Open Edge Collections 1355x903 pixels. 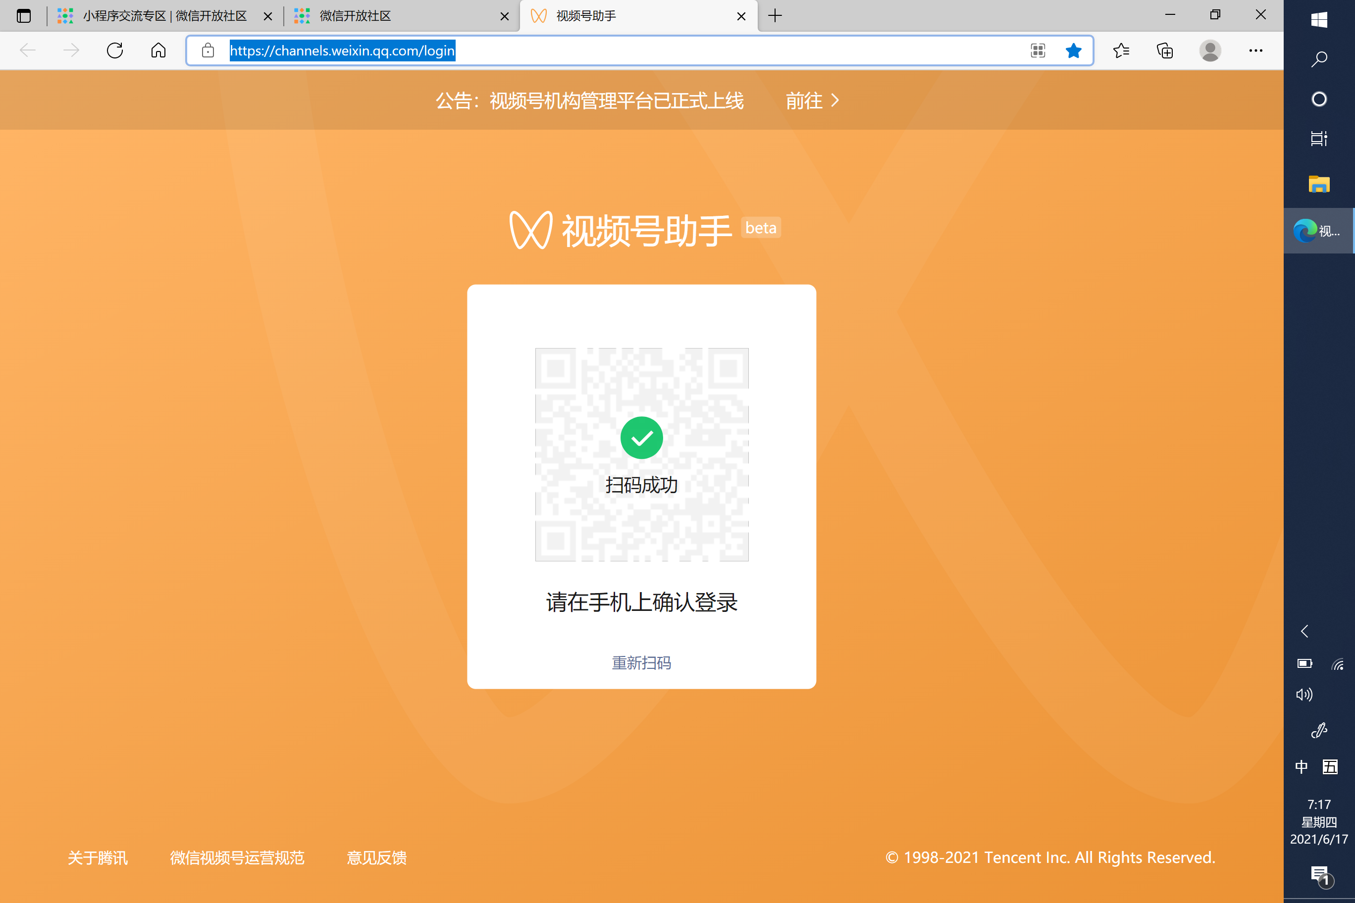click(x=1165, y=50)
